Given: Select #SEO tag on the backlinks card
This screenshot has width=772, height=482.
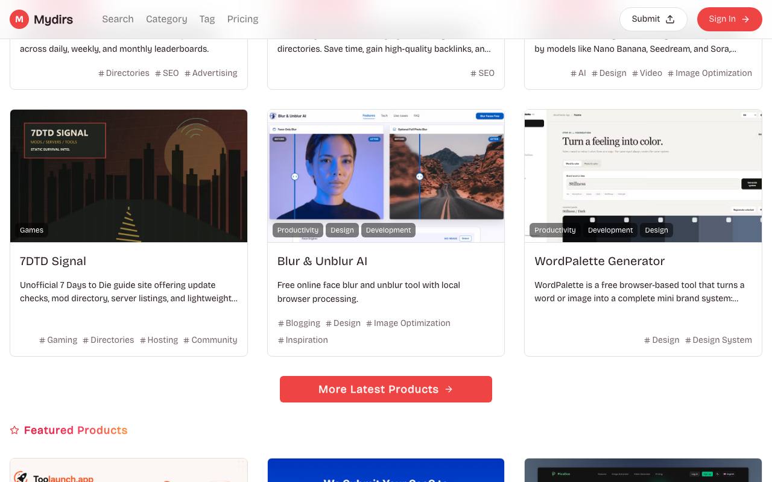Looking at the screenshot, I should (x=482, y=73).
